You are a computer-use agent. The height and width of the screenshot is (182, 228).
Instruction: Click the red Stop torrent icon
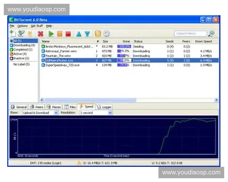[68, 34]
